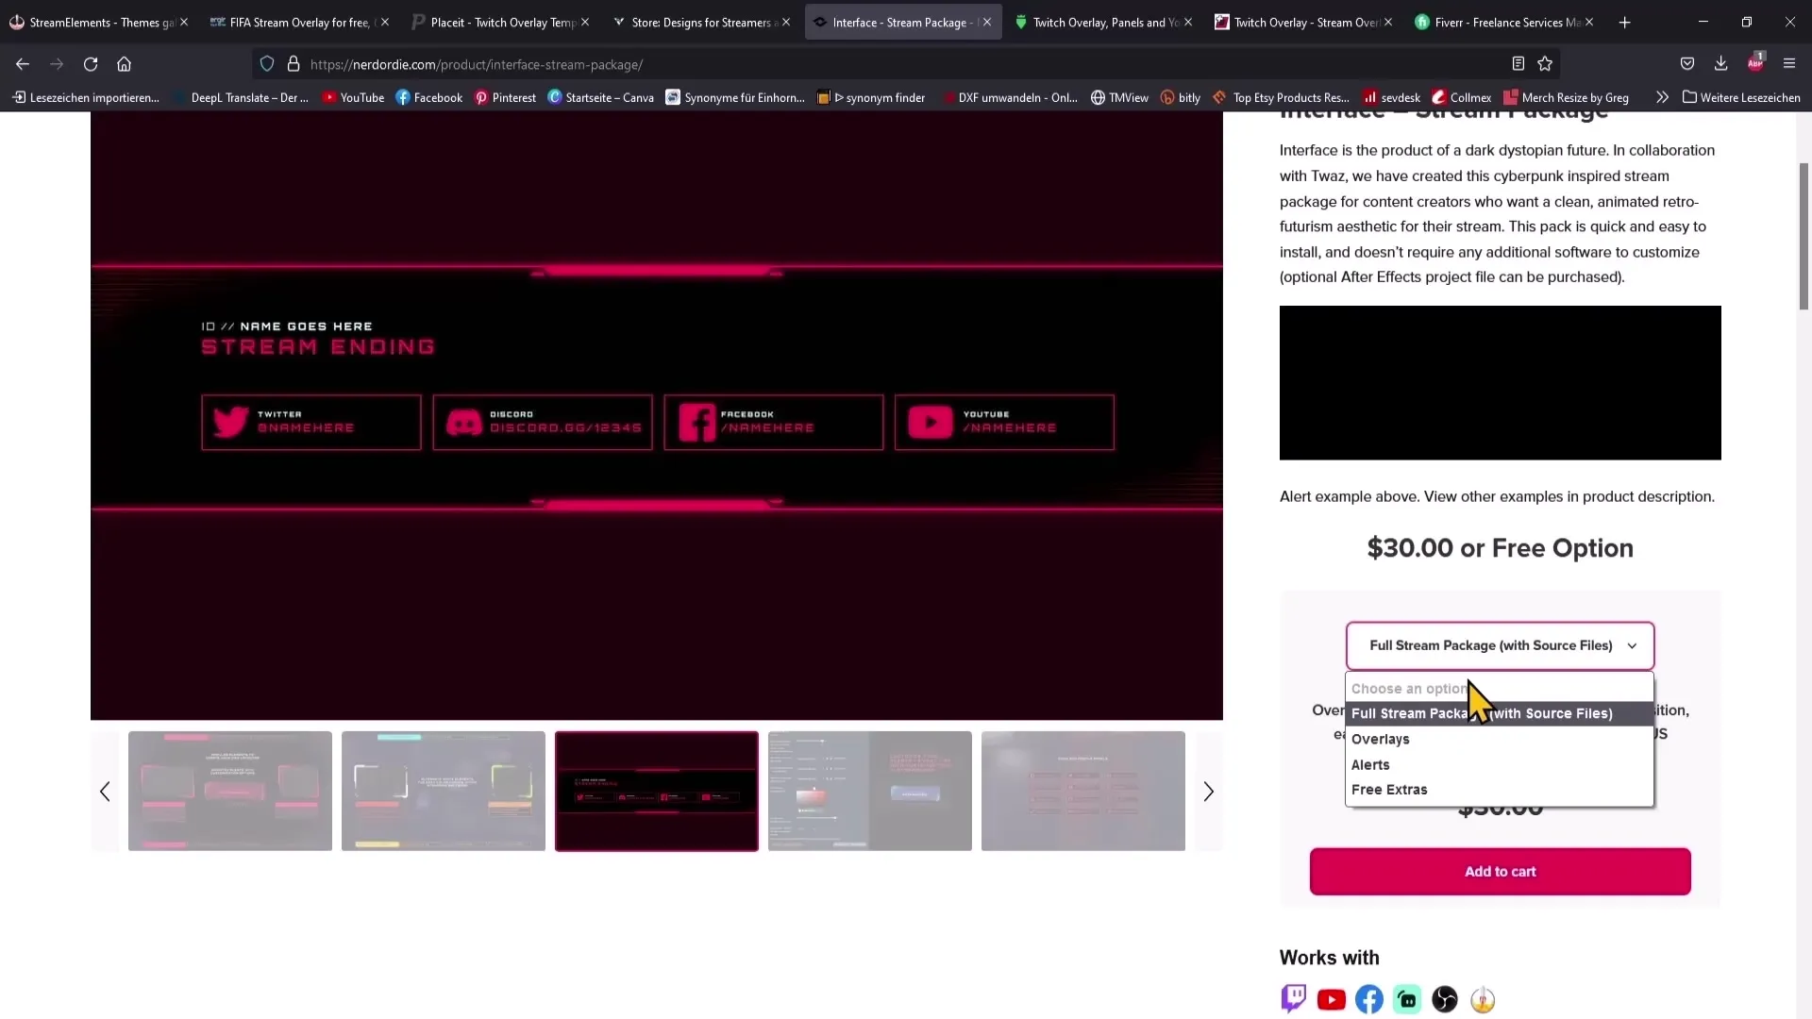Select first pink webcam overlay thumbnail
Screen dimensions: 1812x1019
coord(230,792)
